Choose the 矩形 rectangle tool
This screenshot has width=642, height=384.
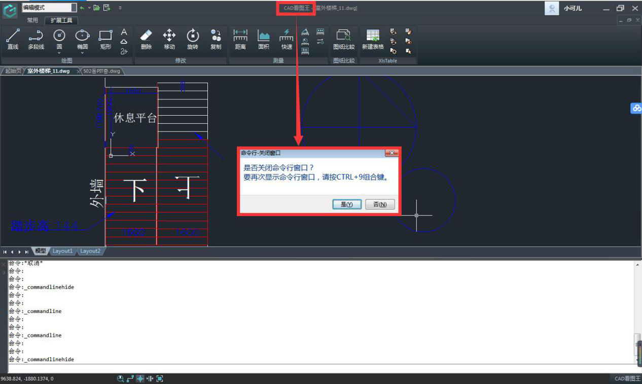pyautogui.click(x=105, y=40)
